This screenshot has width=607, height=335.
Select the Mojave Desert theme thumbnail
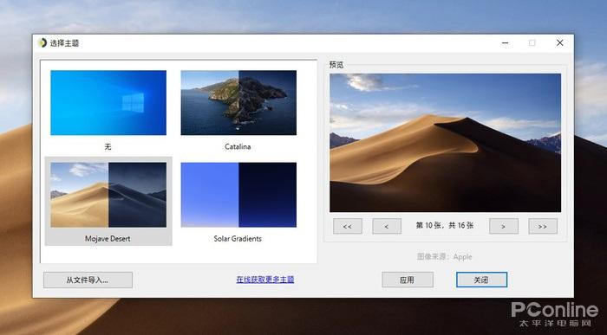(108, 195)
